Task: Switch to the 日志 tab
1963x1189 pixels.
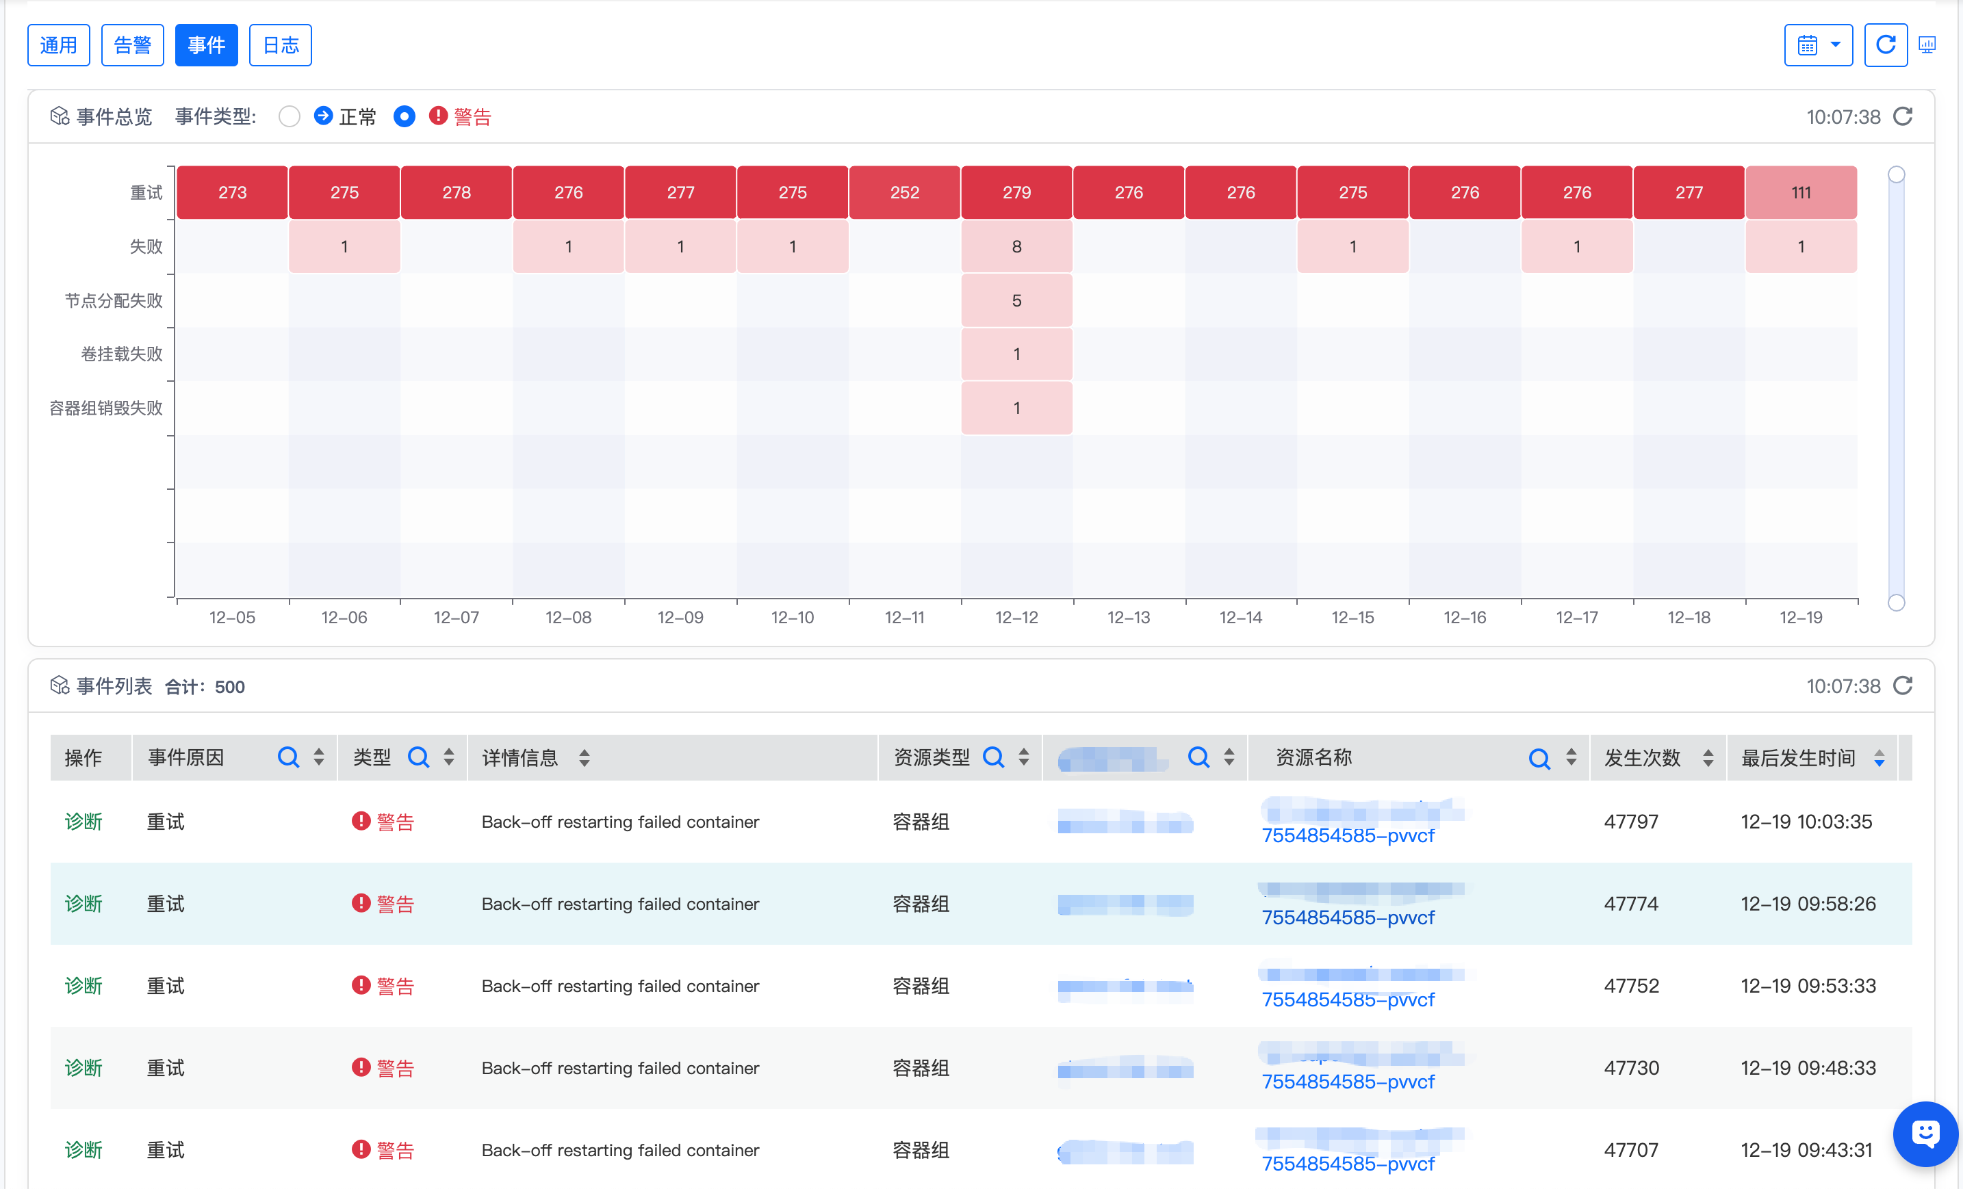Action: pos(280,44)
